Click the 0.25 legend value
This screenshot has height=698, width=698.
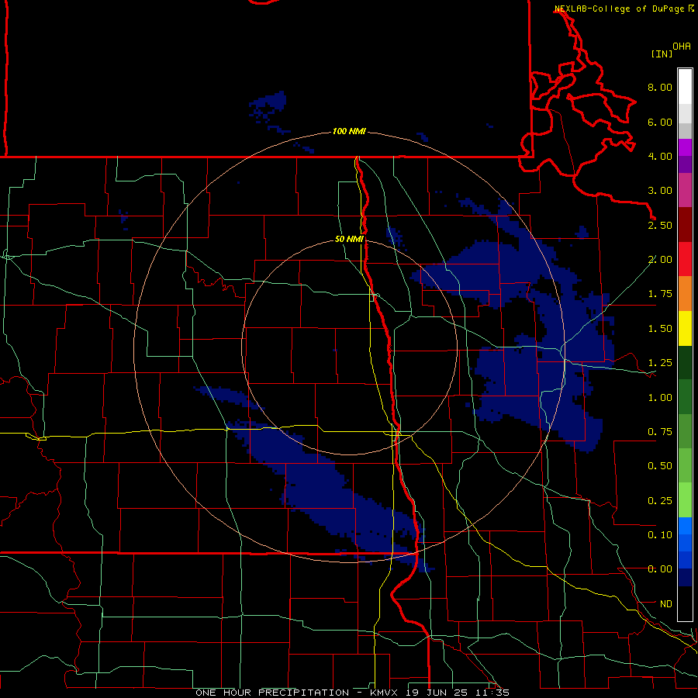(660, 501)
